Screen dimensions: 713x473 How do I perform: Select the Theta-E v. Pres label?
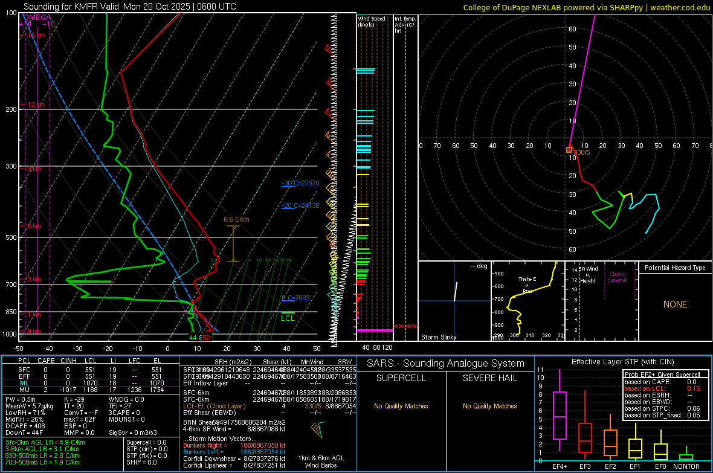(x=527, y=285)
